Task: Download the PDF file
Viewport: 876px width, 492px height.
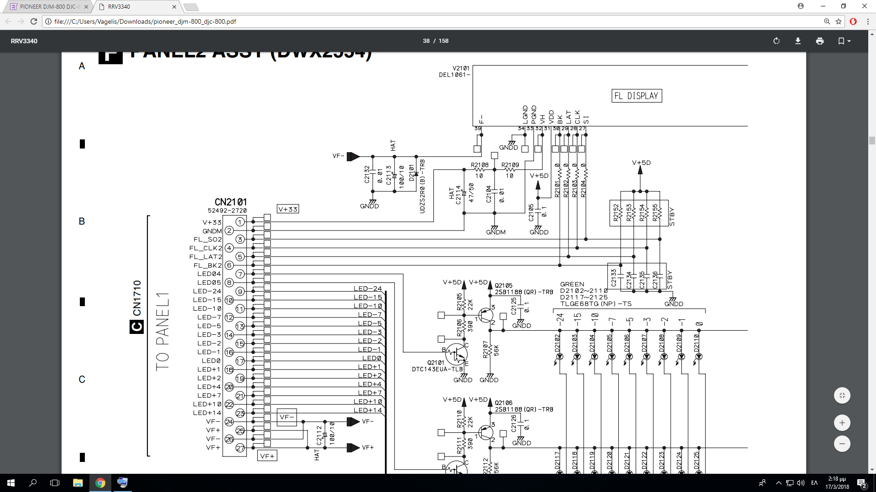Action: click(798, 41)
